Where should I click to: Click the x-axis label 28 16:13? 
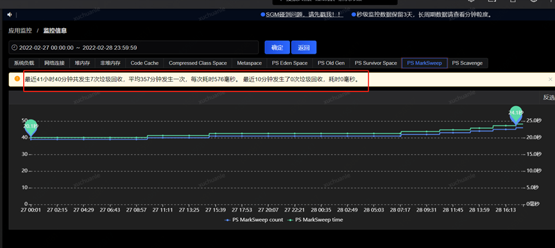tap(506, 210)
